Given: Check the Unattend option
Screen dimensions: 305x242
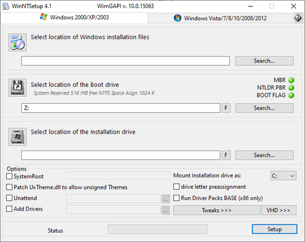Looking at the screenshot, I should [x=10, y=198].
